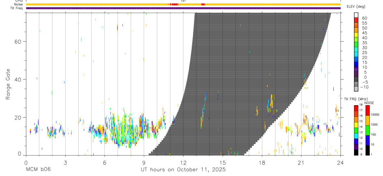Click Range Gate axis tick label '60'
This screenshot has height=176, width=383.
pyautogui.click(x=18, y=41)
